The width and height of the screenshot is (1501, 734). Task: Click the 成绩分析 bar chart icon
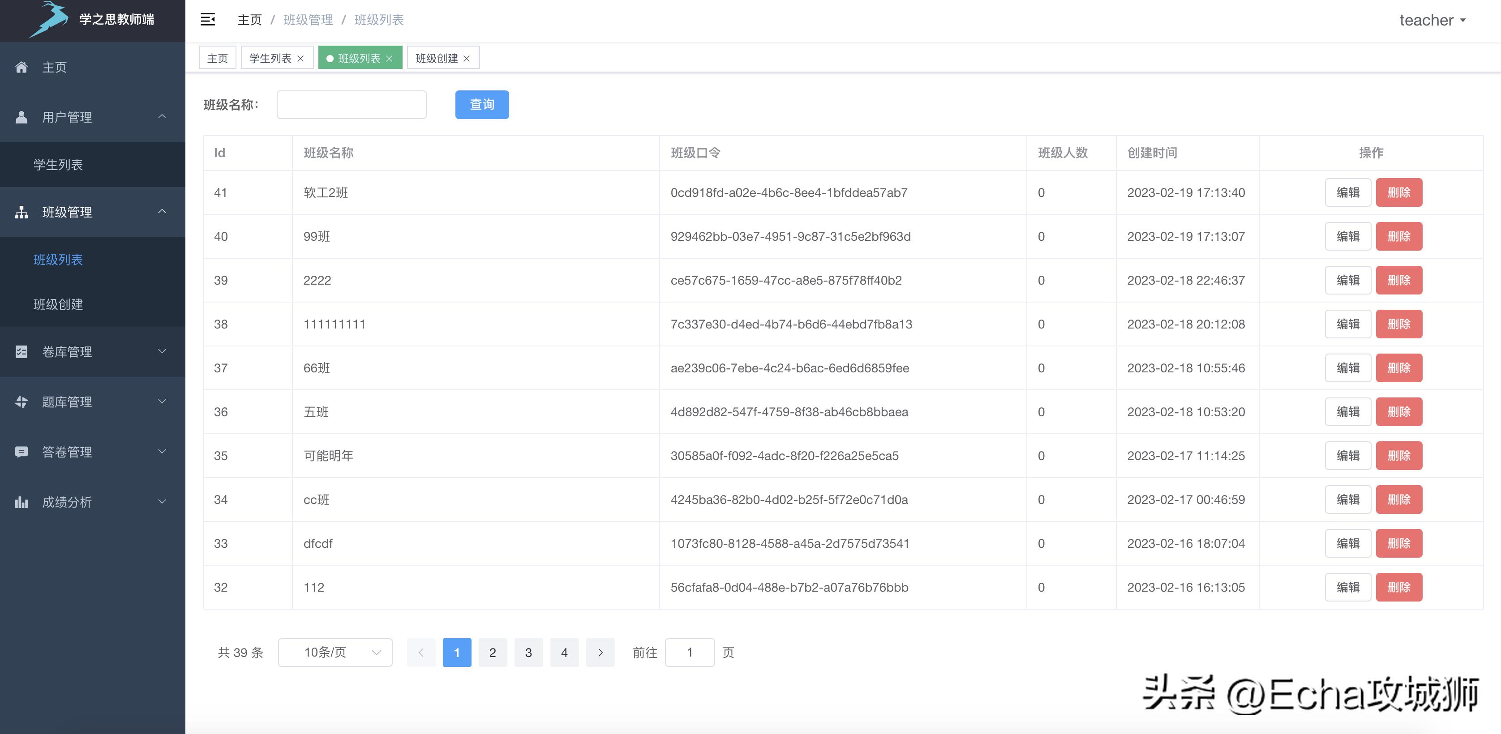(21, 502)
